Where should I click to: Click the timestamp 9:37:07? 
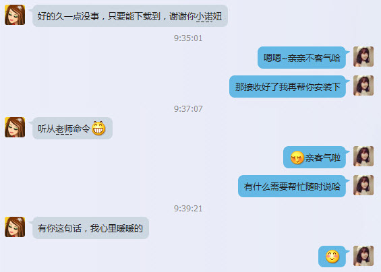tap(188, 108)
